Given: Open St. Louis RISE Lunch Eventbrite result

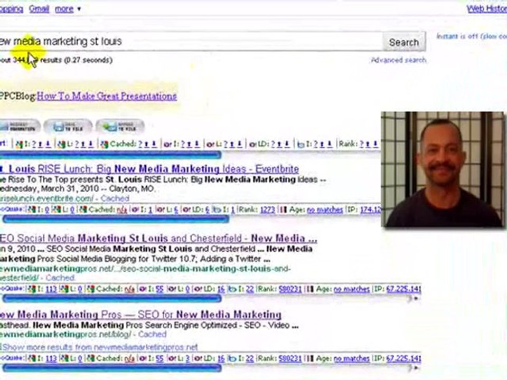Looking at the screenshot, I should (x=149, y=169).
